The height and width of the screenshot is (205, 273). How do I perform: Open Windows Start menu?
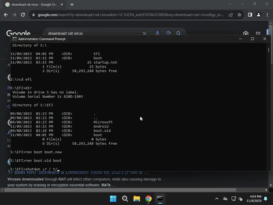tap(113, 199)
